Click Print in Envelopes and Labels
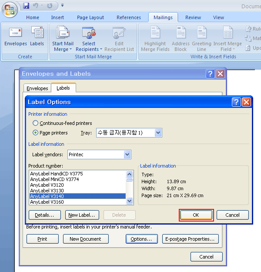The image size is (261, 272). coord(43,239)
